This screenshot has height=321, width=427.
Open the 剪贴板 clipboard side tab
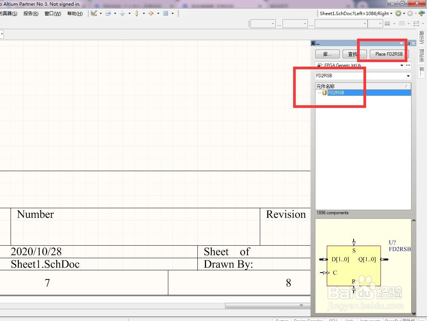tap(422, 55)
